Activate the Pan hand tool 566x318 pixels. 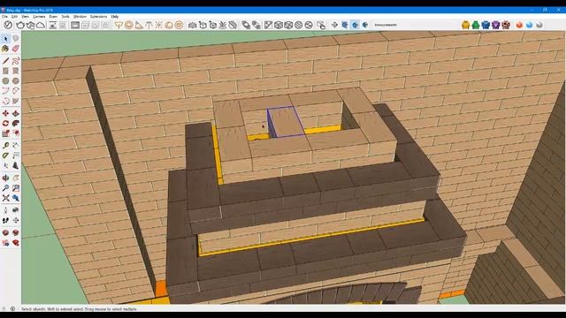click(x=16, y=178)
